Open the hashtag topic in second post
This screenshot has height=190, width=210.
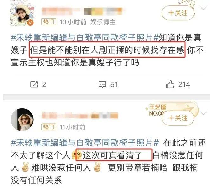(85, 142)
